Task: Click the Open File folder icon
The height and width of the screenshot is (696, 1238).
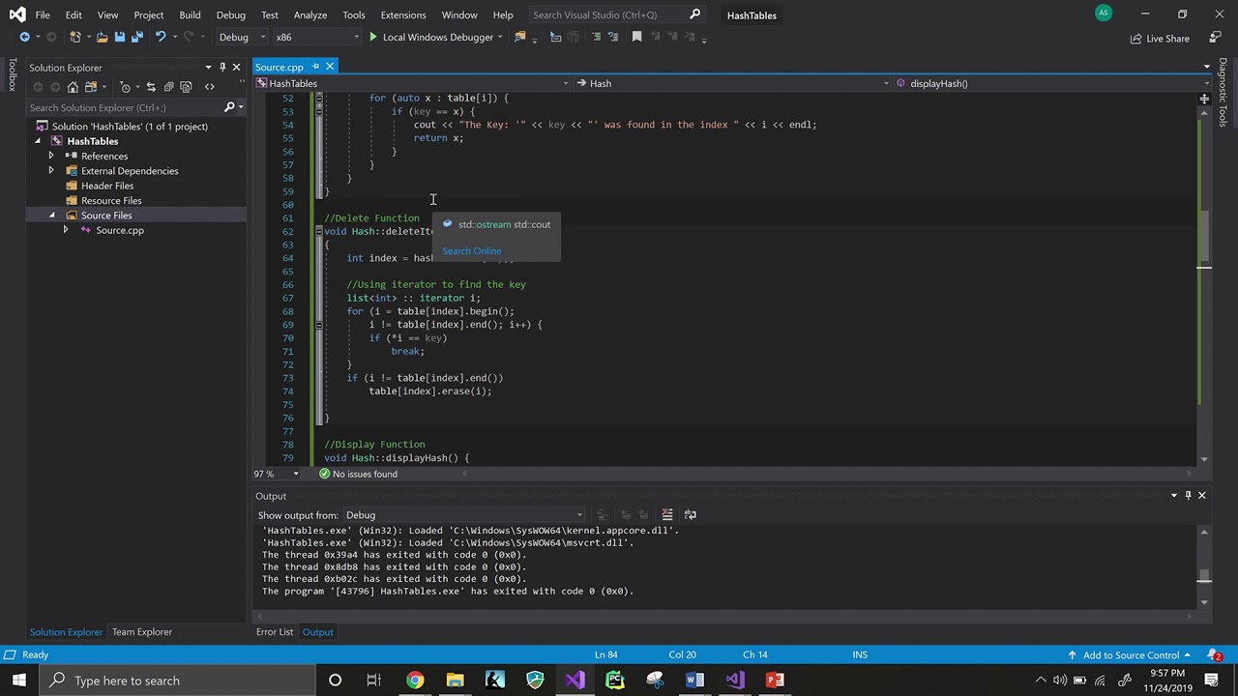Action: 102,37
